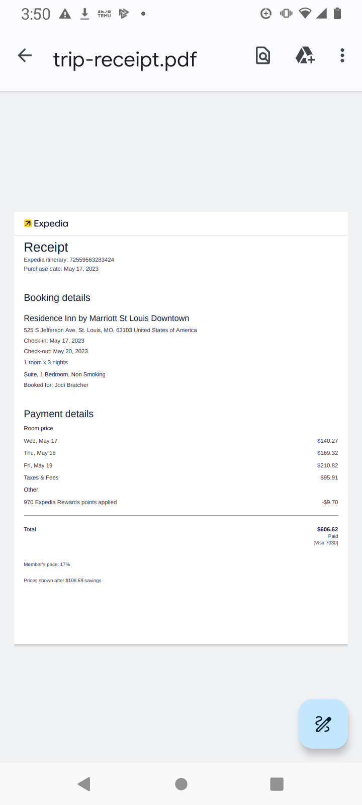Image resolution: width=362 pixels, height=805 pixels.
Task: Open the three-dot overflow menu
Action: tap(342, 56)
